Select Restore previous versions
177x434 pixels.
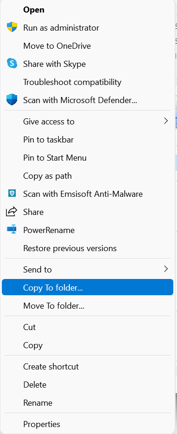[x=88, y=248]
